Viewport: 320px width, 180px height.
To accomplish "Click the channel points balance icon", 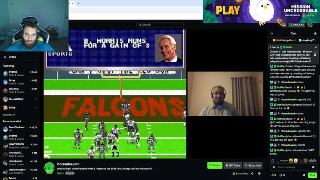I will (x=272, y=175).
